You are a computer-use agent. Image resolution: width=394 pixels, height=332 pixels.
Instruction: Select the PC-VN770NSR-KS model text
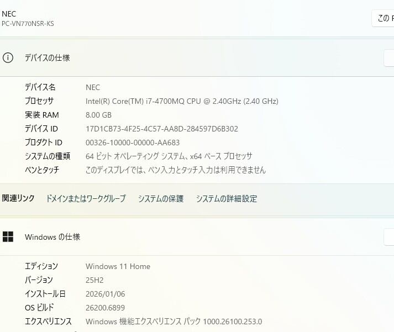click(x=28, y=24)
